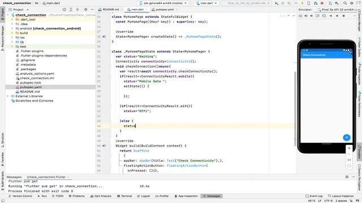Tap emulator Overview square button
362x203 pixels.
click(x=343, y=16)
